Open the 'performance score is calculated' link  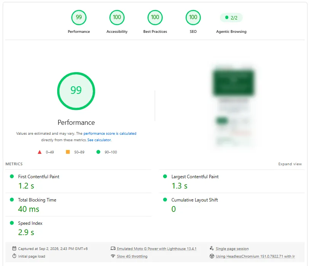pos(110,134)
